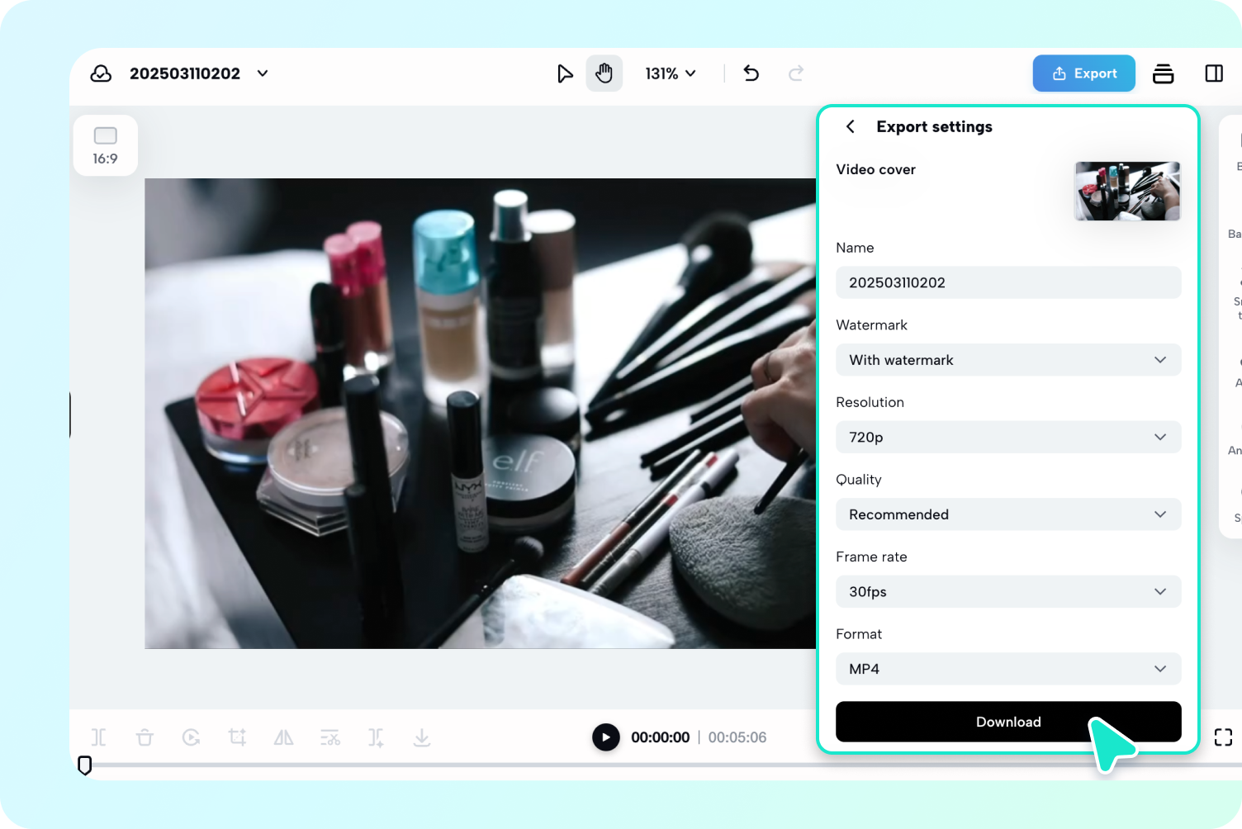Click the delete trash icon
The width and height of the screenshot is (1242, 829).
(x=145, y=737)
